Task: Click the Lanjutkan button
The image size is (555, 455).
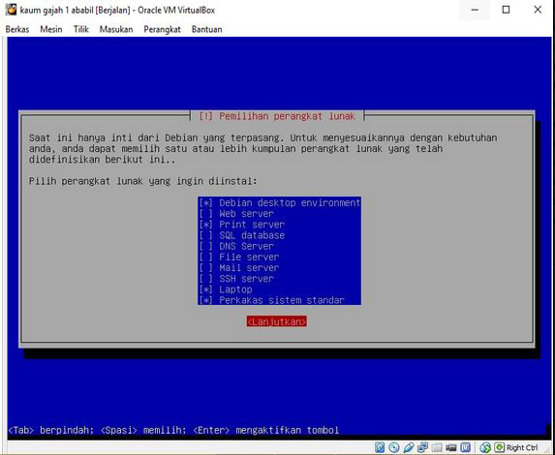Action: click(277, 321)
